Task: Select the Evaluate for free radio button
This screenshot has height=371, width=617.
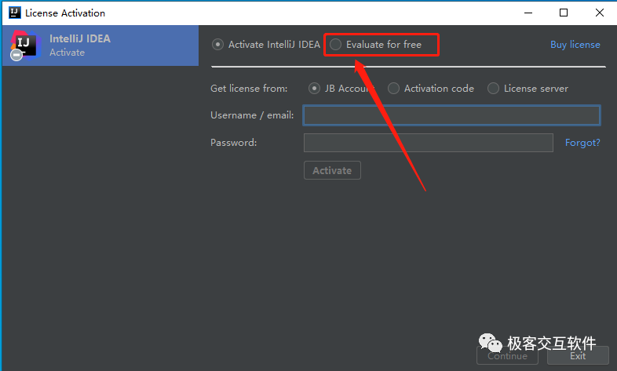Action: tap(336, 45)
